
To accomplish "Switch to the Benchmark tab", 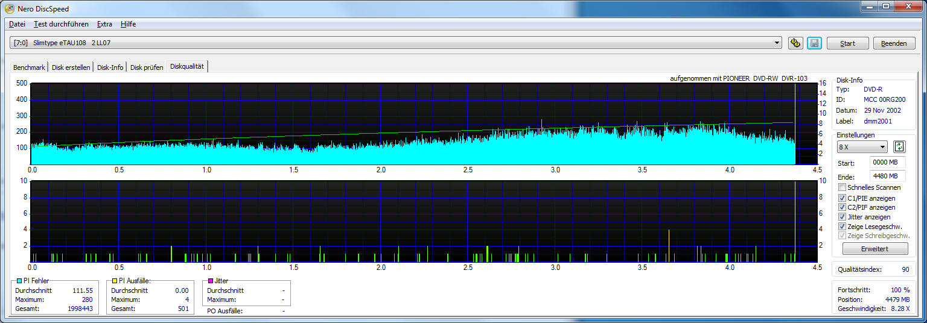I will (29, 67).
